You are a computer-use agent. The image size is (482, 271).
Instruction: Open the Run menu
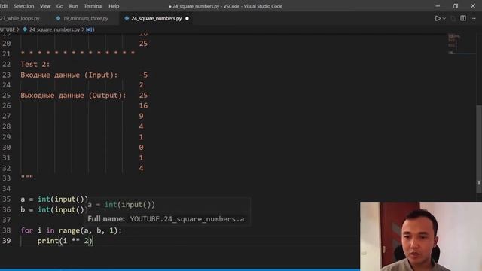pyautogui.click(x=74, y=6)
